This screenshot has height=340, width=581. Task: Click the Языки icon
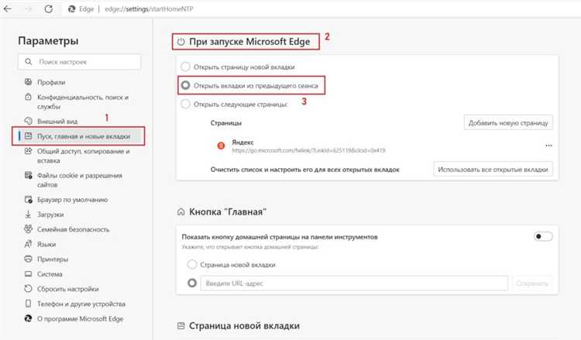(x=28, y=244)
